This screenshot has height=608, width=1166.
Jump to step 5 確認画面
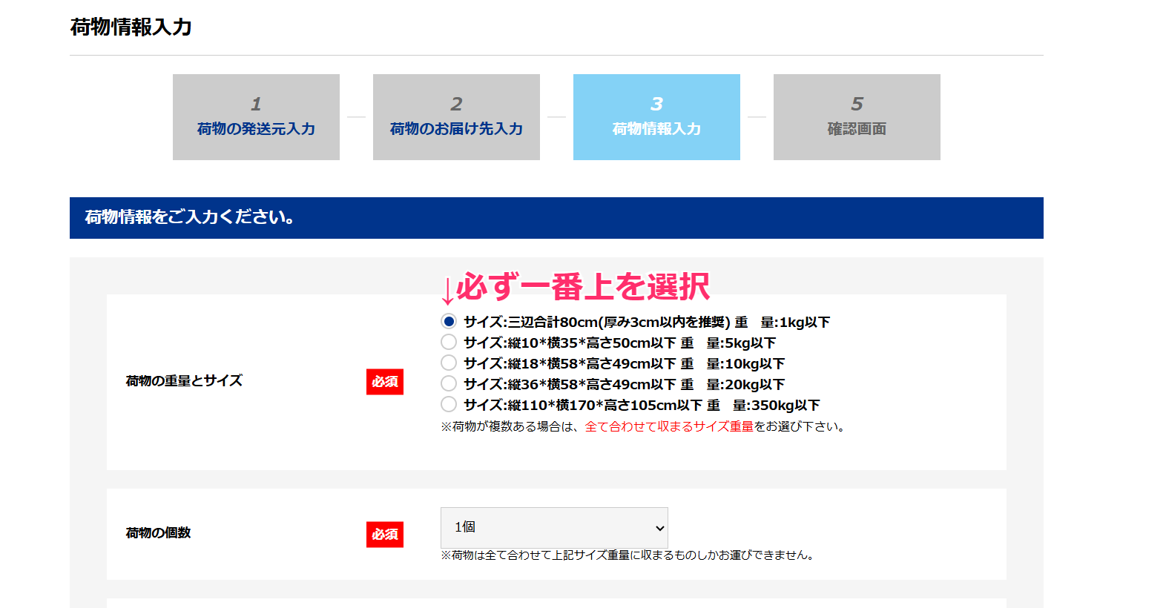tap(857, 117)
